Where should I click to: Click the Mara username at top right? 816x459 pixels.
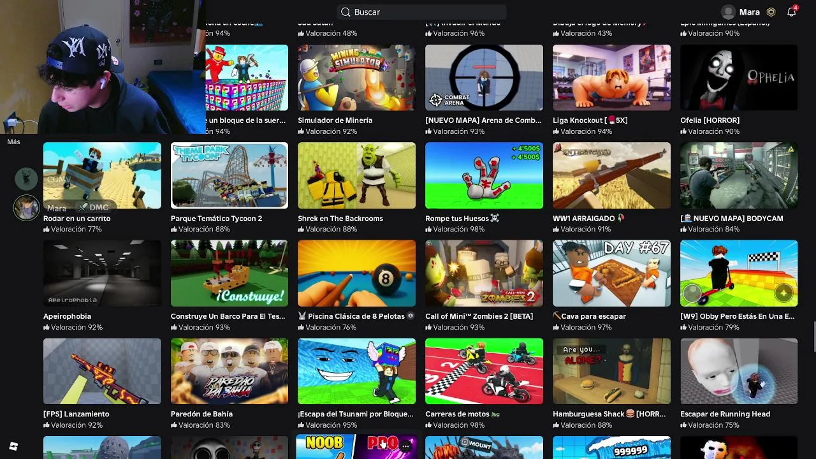point(749,12)
